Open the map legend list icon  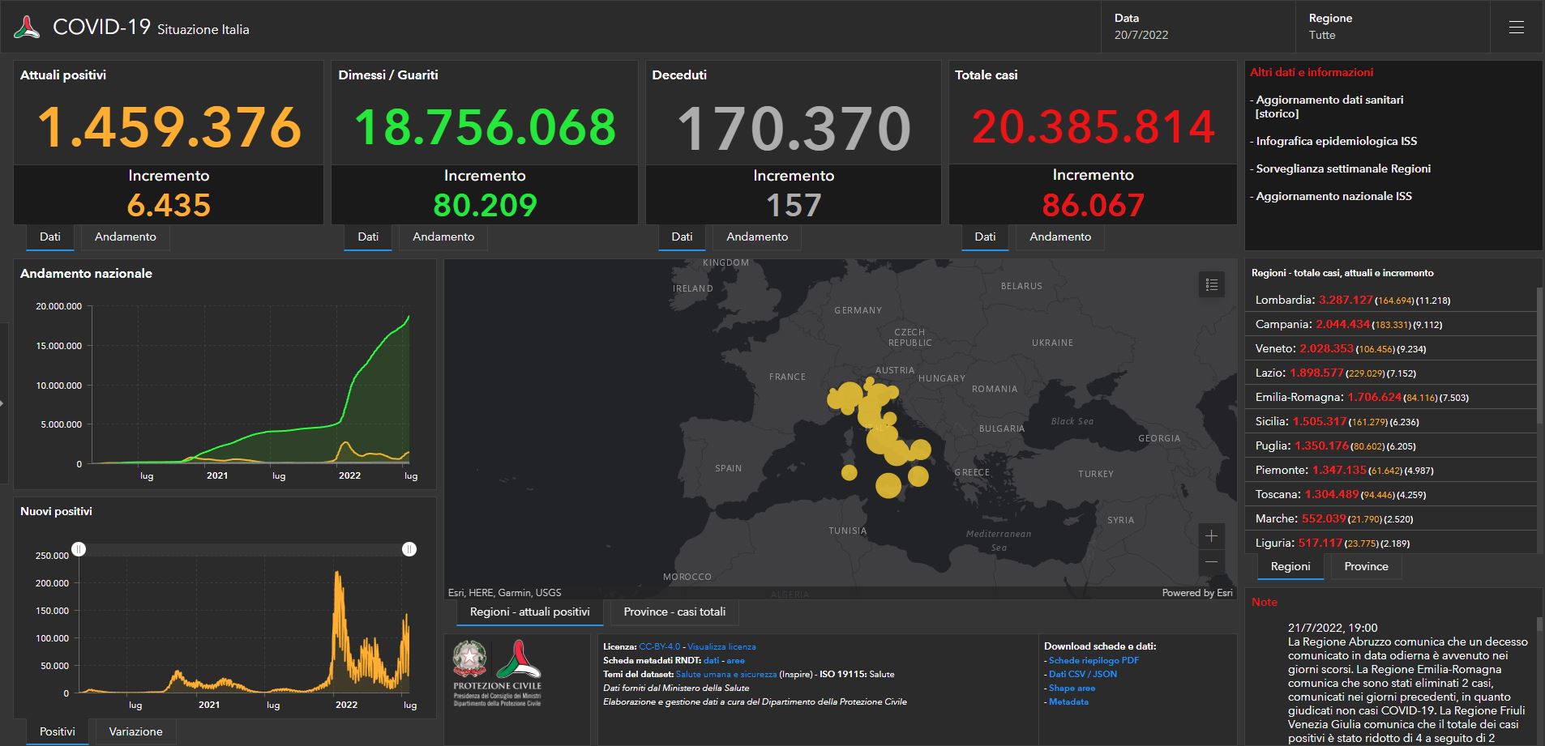[x=1211, y=284]
